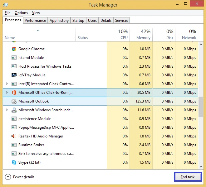This screenshot has width=206, height=187.
Task: Select the Runtime Broker row
Action: tap(101, 145)
